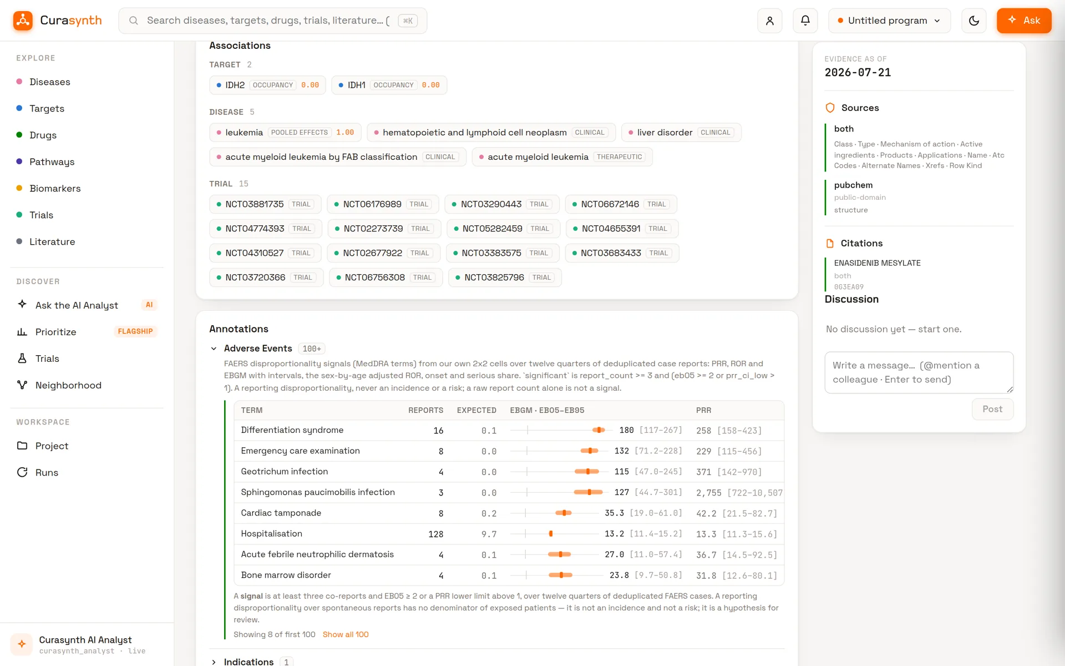The image size is (1065, 666).
Task: Open trial NCT03683433
Action: (x=622, y=253)
